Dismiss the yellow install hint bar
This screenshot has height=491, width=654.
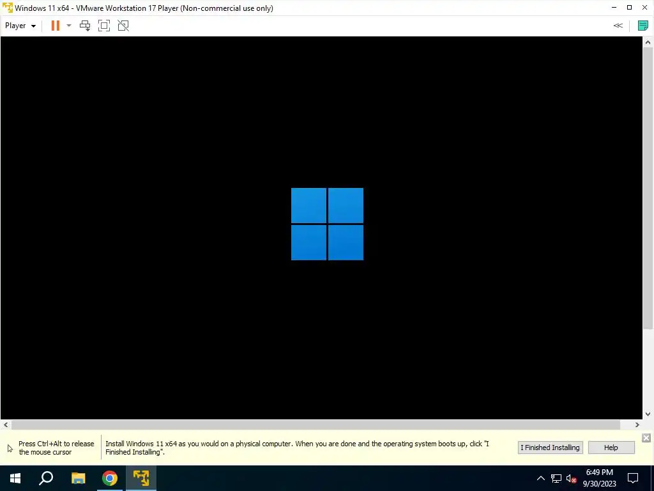[x=646, y=437]
